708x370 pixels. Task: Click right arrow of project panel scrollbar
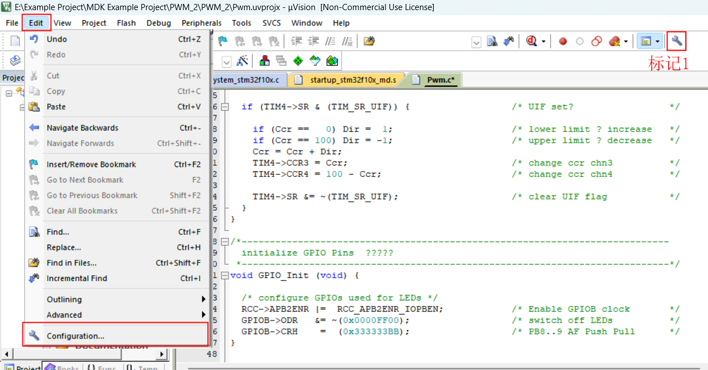pos(163,354)
